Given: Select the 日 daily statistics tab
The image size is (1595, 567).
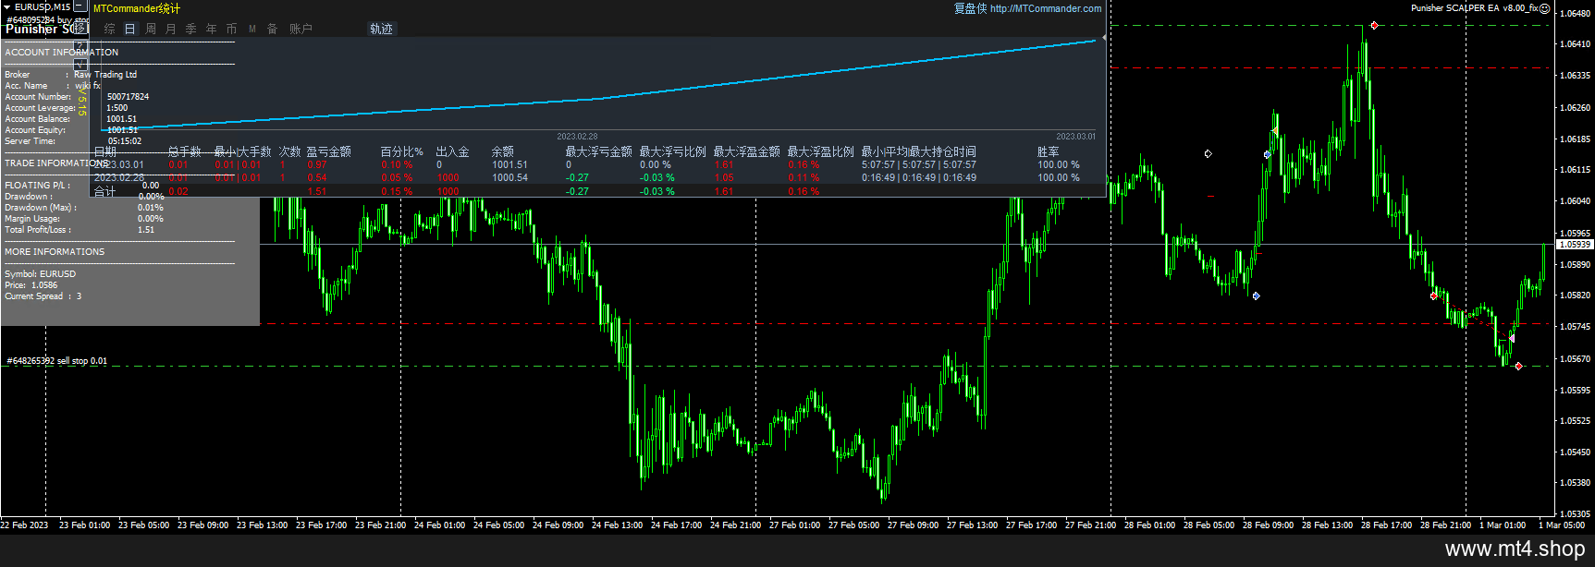Looking at the screenshot, I should pos(129,30).
